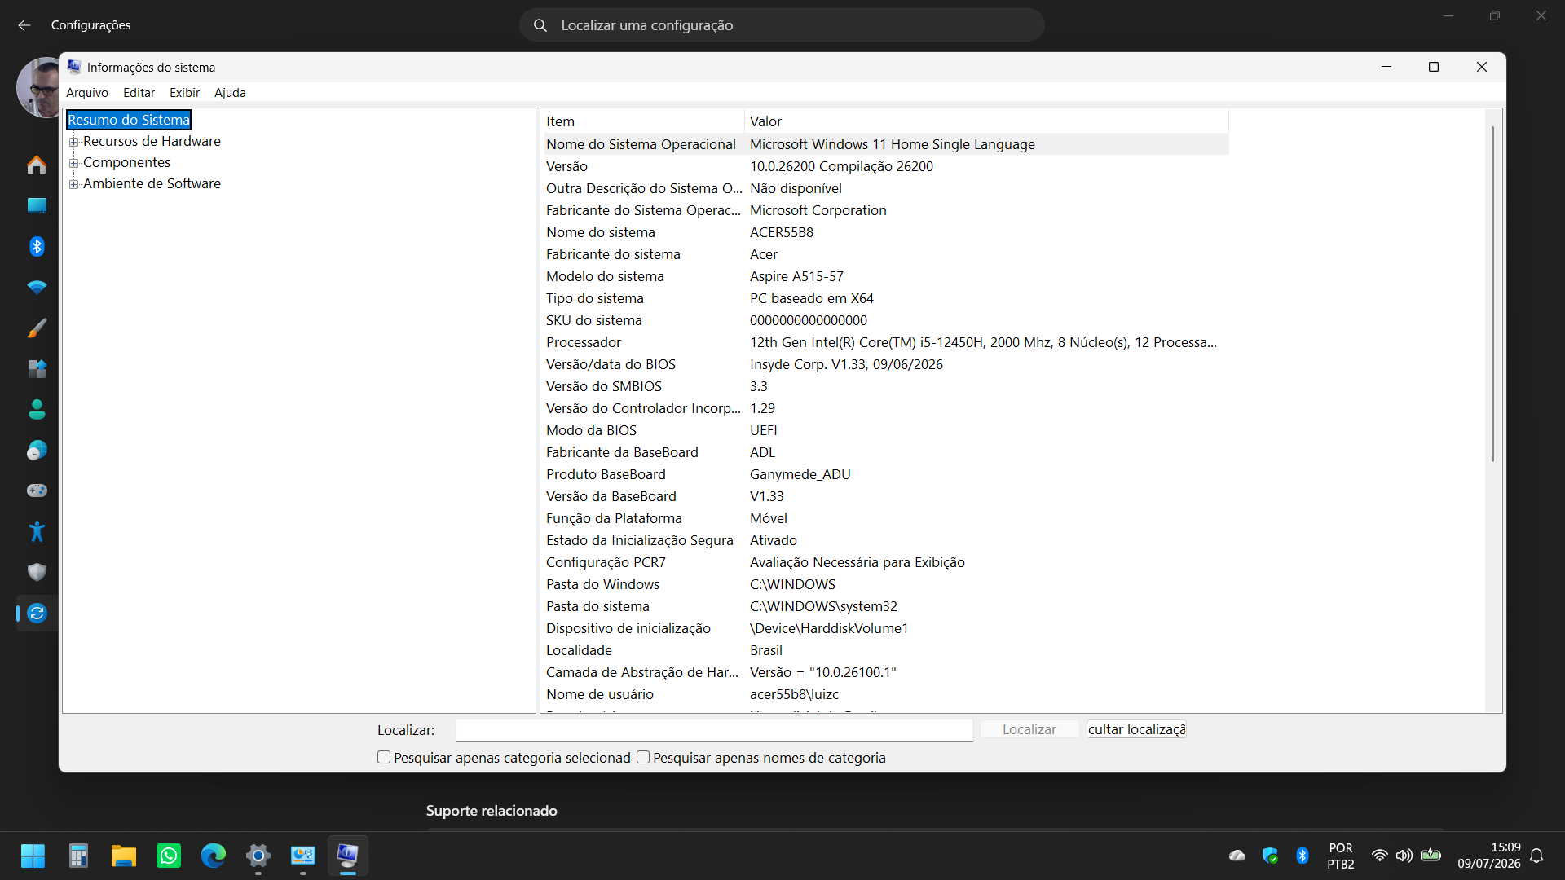Click the vertical scrollbar in details pane
The height and width of the screenshot is (880, 1565).
pos(1492,293)
